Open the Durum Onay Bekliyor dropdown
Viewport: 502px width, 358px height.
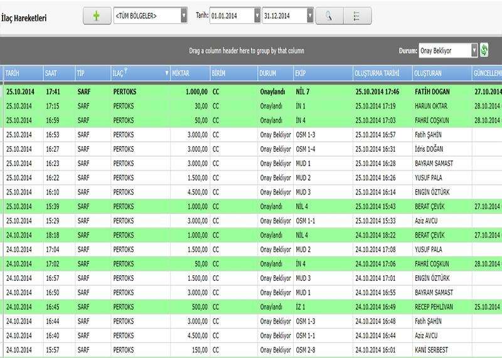(x=474, y=51)
